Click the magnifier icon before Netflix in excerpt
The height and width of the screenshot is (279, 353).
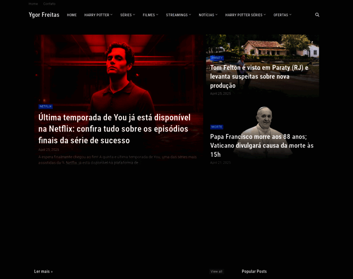tap(63, 162)
